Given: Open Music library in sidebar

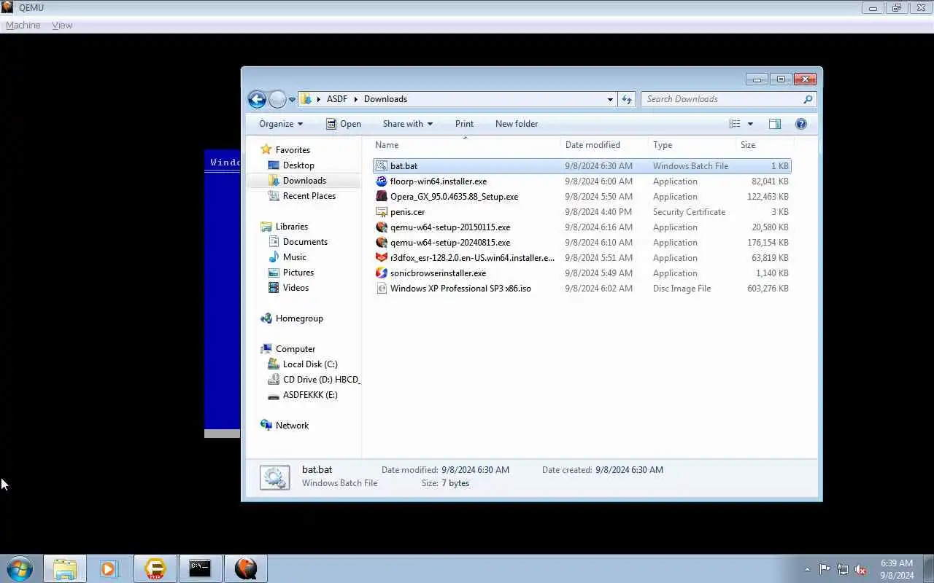Looking at the screenshot, I should 295,257.
